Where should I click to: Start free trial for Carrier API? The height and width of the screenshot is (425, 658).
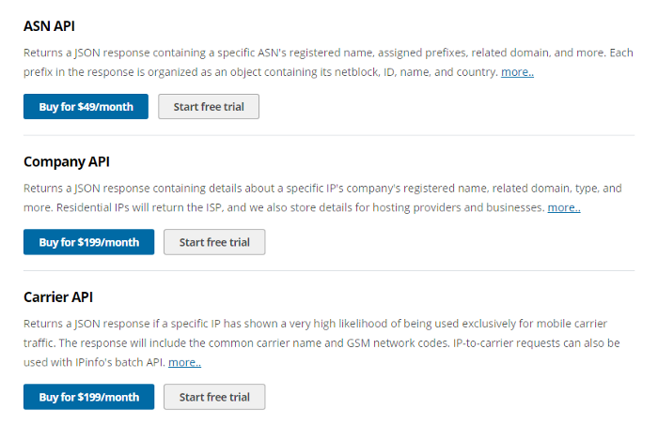(214, 397)
